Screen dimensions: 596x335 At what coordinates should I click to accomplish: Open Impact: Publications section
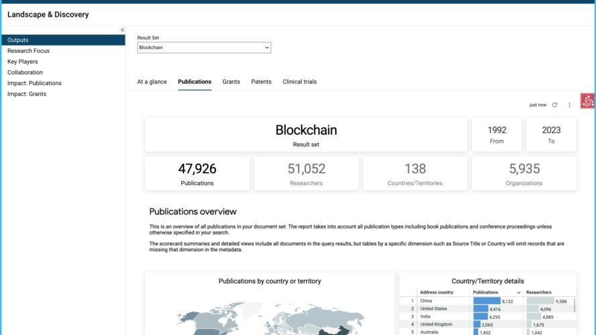pyautogui.click(x=34, y=83)
